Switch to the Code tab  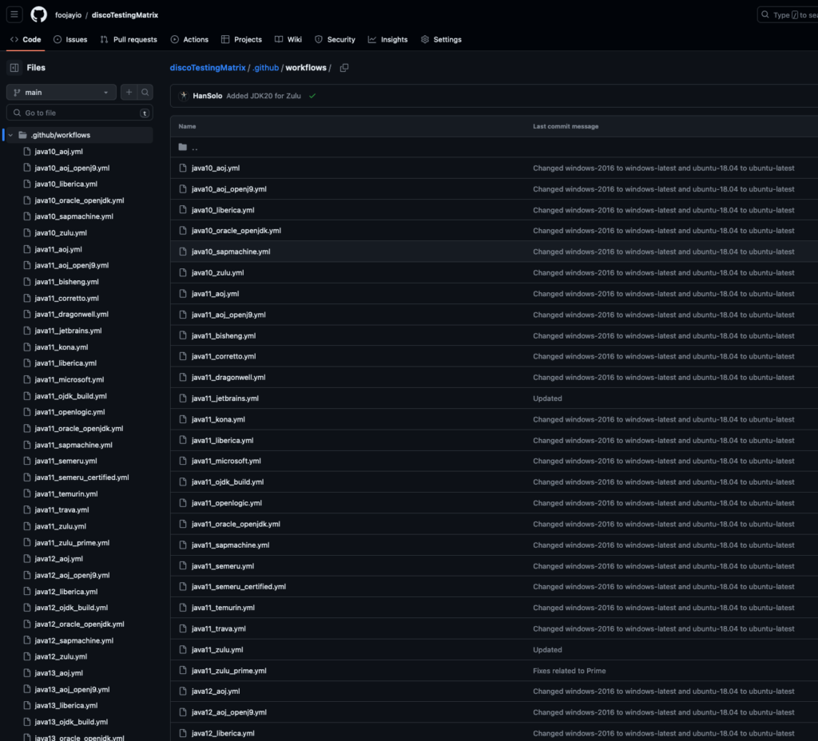click(x=26, y=40)
